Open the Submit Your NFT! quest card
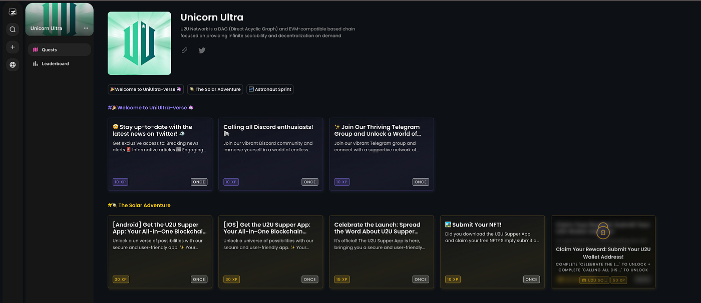The image size is (701, 303). coord(493,252)
